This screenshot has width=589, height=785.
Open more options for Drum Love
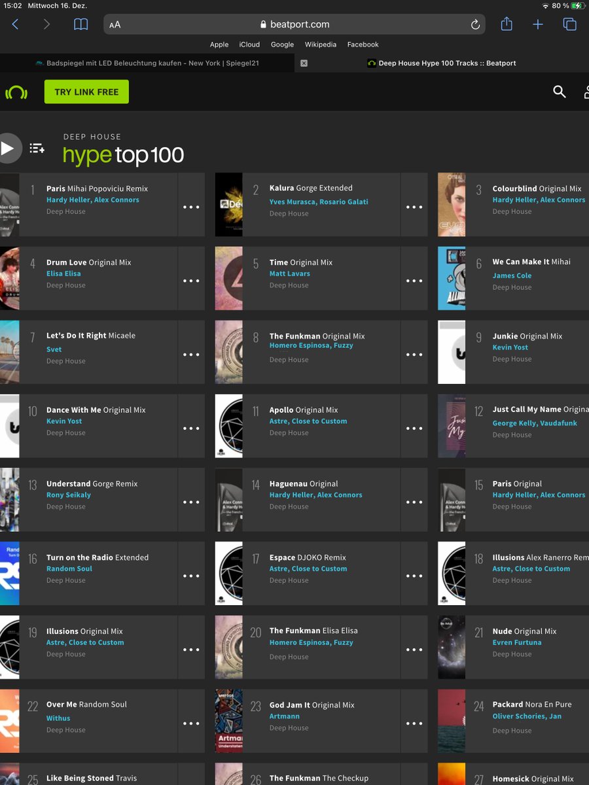coord(191,281)
